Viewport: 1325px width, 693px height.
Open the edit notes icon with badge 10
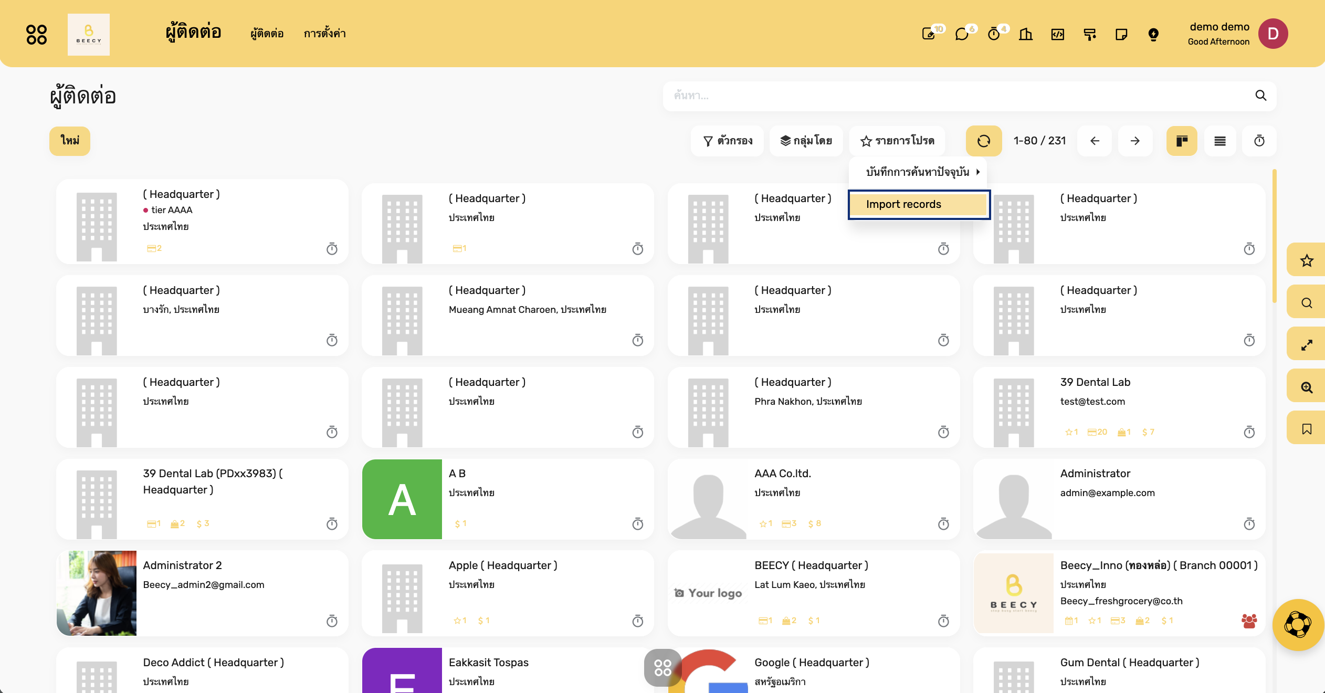929,34
